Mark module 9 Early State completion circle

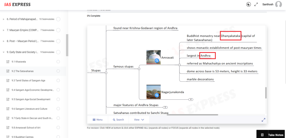(x=58, y=52)
